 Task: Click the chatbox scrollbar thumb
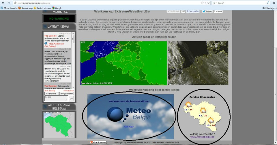[73, 39]
